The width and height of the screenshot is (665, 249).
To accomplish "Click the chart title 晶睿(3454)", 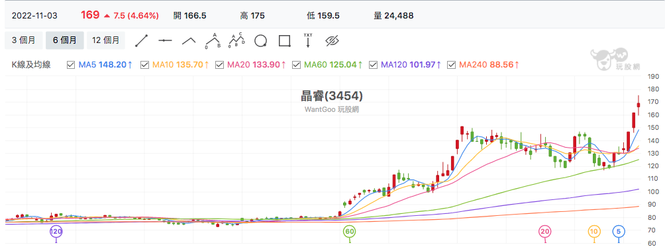I will coord(332,96).
